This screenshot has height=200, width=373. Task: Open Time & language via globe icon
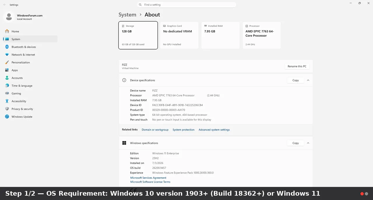7,86
